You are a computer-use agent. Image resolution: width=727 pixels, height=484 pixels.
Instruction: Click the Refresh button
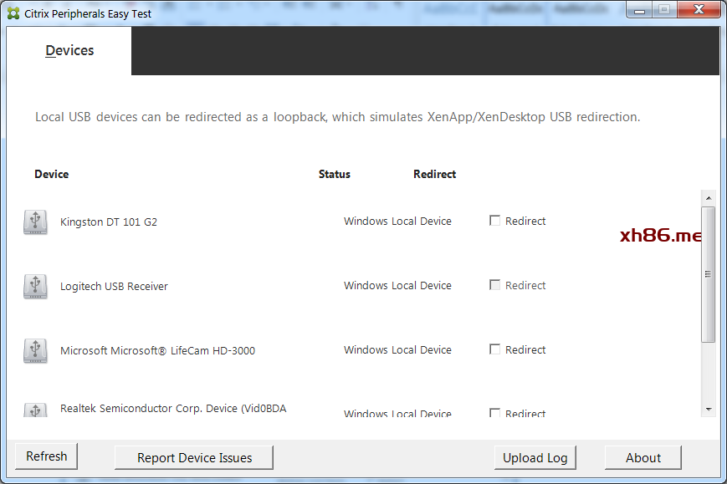[x=46, y=456]
